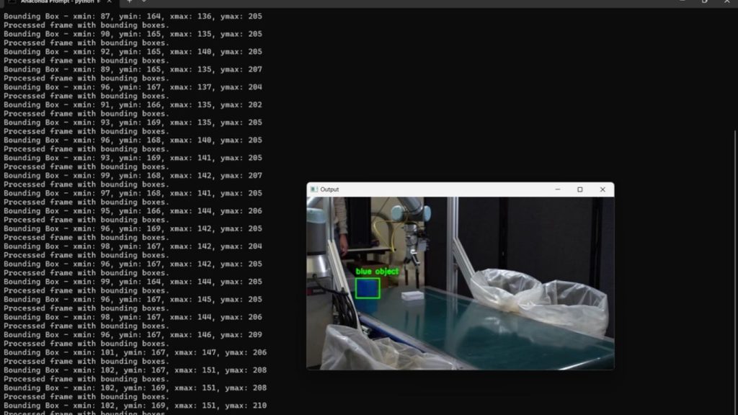
Task: Click the Output window title bar
Action: 432,189
